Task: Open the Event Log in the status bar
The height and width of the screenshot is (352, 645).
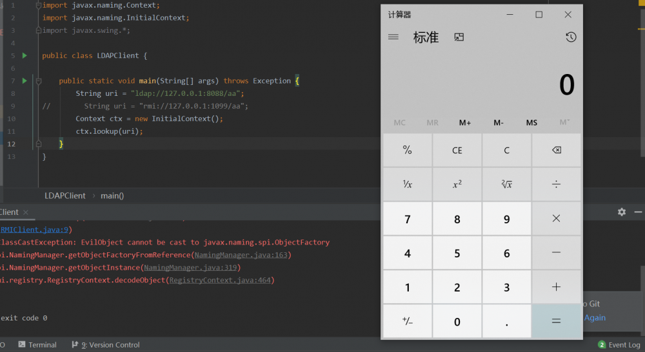Action: click(619, 345)
